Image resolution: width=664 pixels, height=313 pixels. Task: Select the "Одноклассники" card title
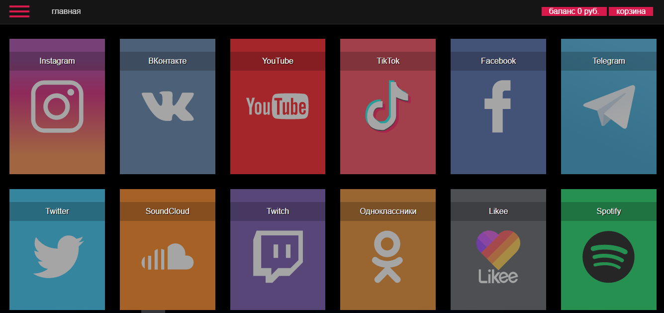tap(388, 211)
